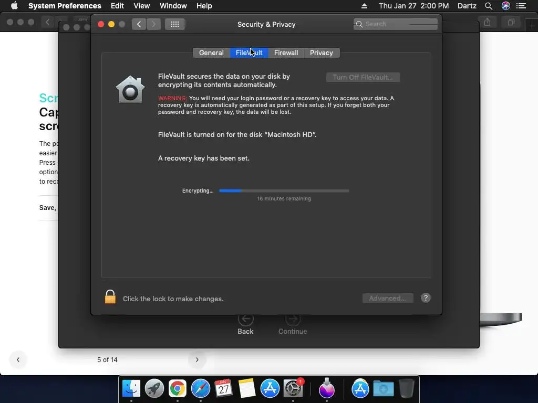Go forward in Security & Privacy toolbar
Image resolution: width=538 pixels, height=403 pixels.
pyautogui.click(x=153, y=24)
